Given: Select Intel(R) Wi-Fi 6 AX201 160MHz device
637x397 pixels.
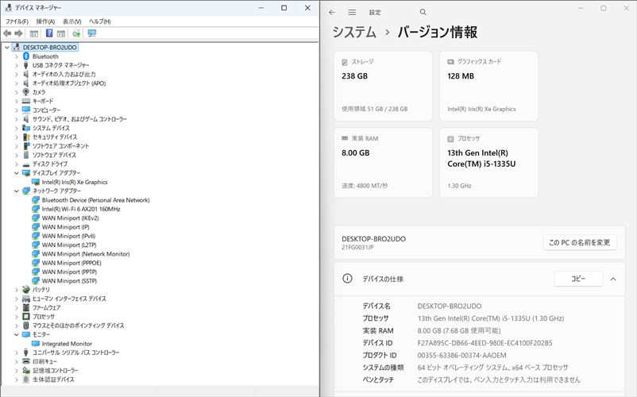Looking at the screenshot, I should point(80,209).
